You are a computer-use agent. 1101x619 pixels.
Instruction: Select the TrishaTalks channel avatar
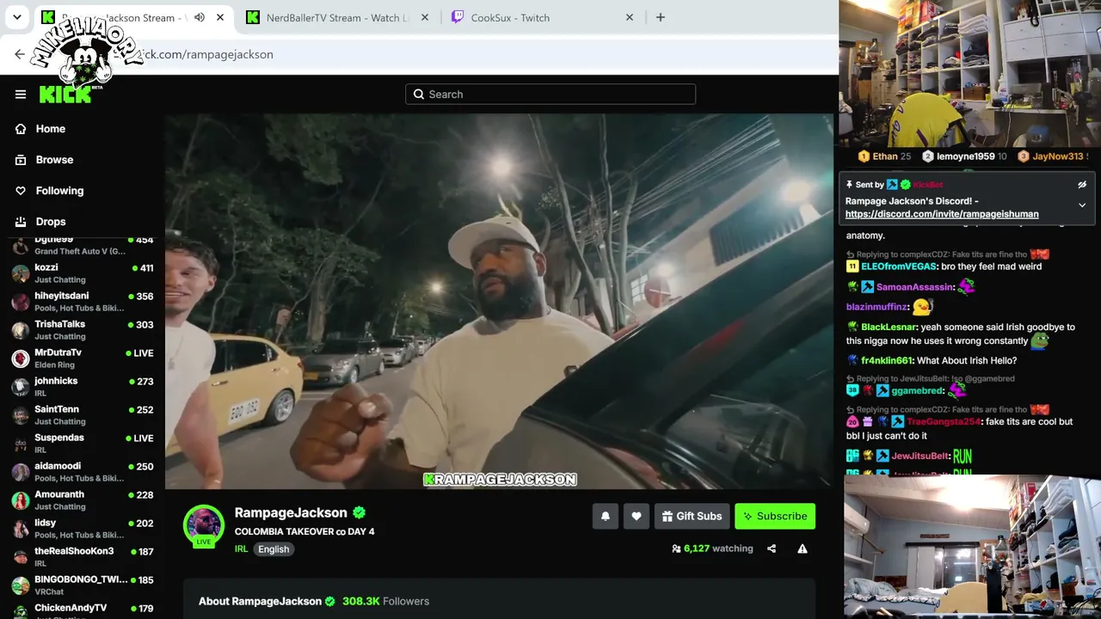[21, 330]
